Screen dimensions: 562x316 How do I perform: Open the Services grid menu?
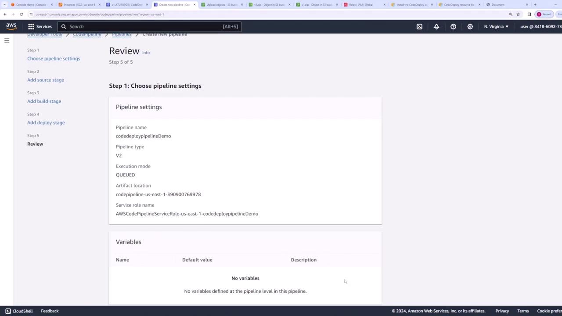pos(40,26)
